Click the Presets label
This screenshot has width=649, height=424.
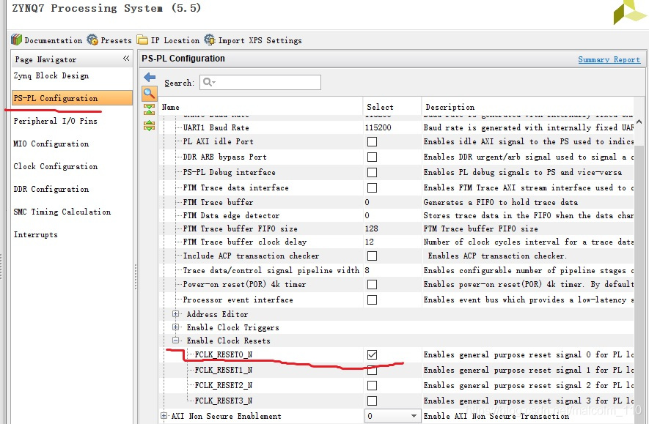[x=116, y=40]
